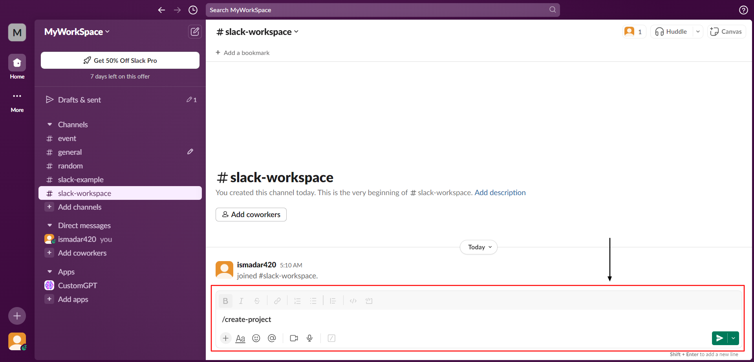
Task: Open CustomGPT app
Action: pyautogui.click(x=120, y=285)
